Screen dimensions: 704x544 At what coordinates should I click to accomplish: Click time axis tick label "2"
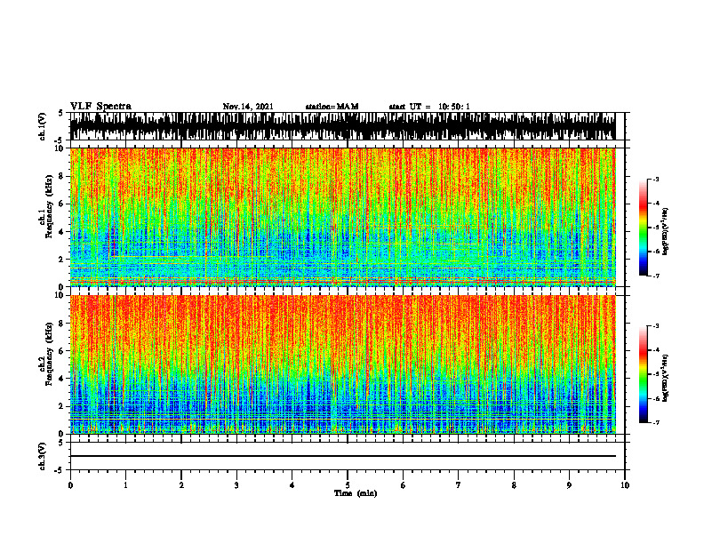click(181, 485)
